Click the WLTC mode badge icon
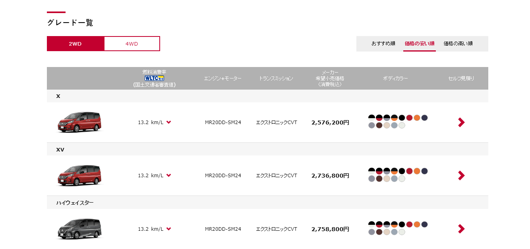 point(155,78)
